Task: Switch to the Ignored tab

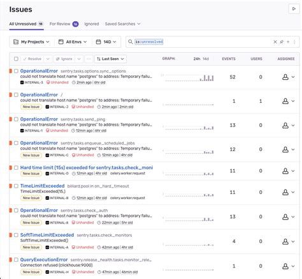Action: [x=92, y=24]
